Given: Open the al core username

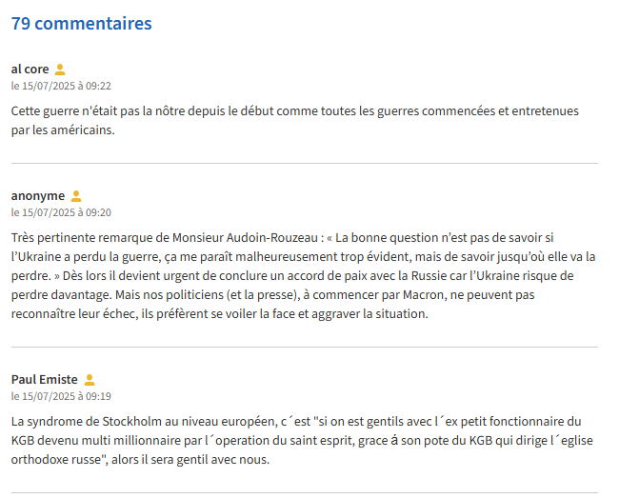Looking at the screenshot, I should pos(30,70).
